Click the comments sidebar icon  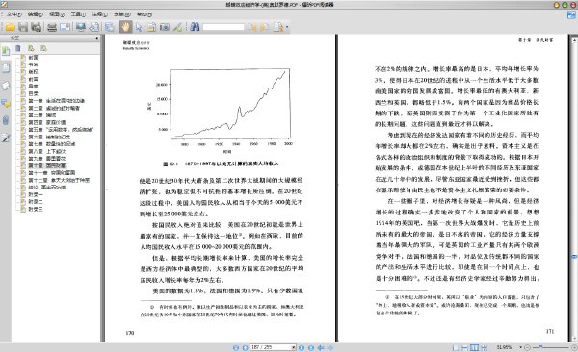(6, 103)
